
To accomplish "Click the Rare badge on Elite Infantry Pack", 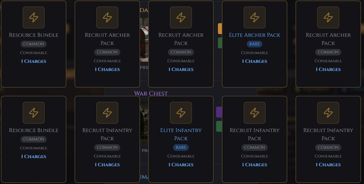I will 181,148.
